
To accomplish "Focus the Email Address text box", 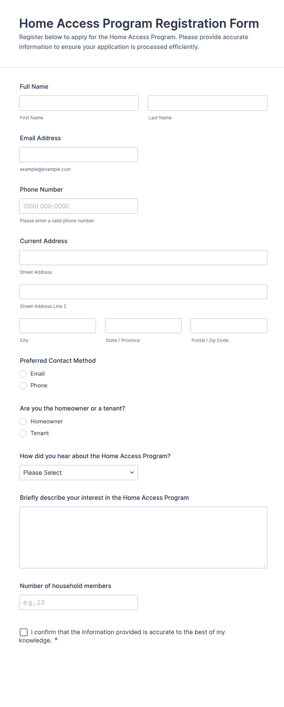I will (x=78, y=154).
